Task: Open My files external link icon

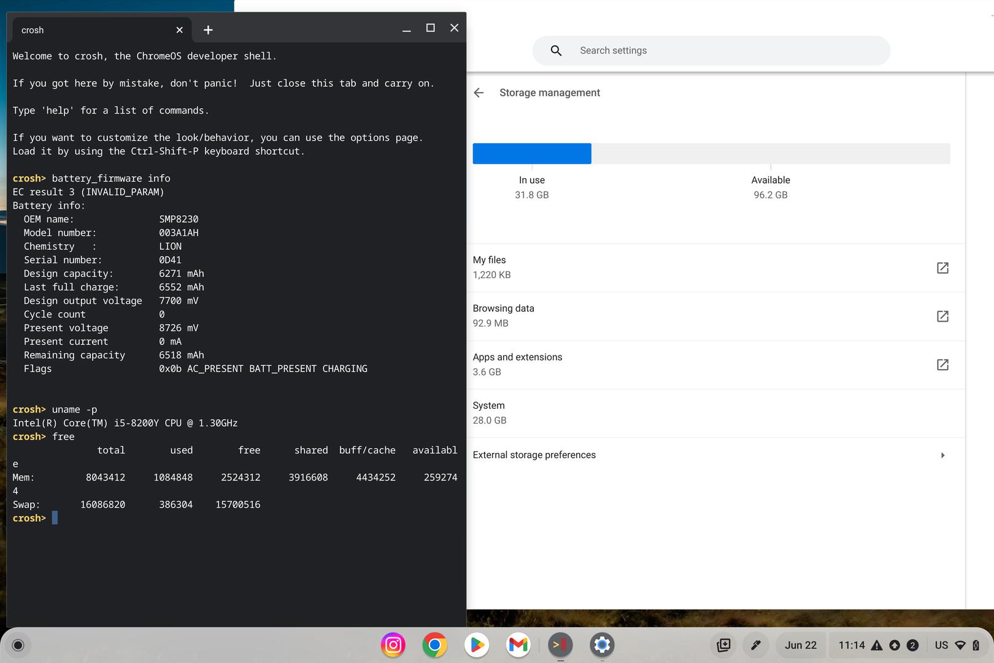Action: coord(942,268)
